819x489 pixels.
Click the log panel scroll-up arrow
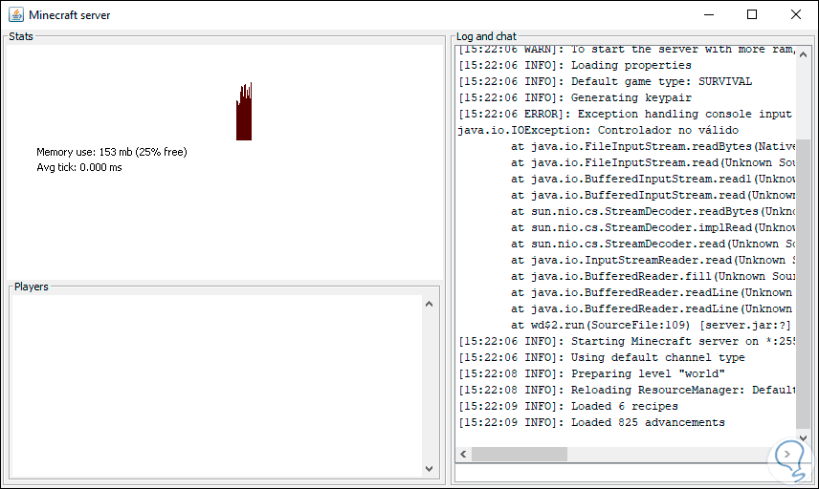click(803, 54)
